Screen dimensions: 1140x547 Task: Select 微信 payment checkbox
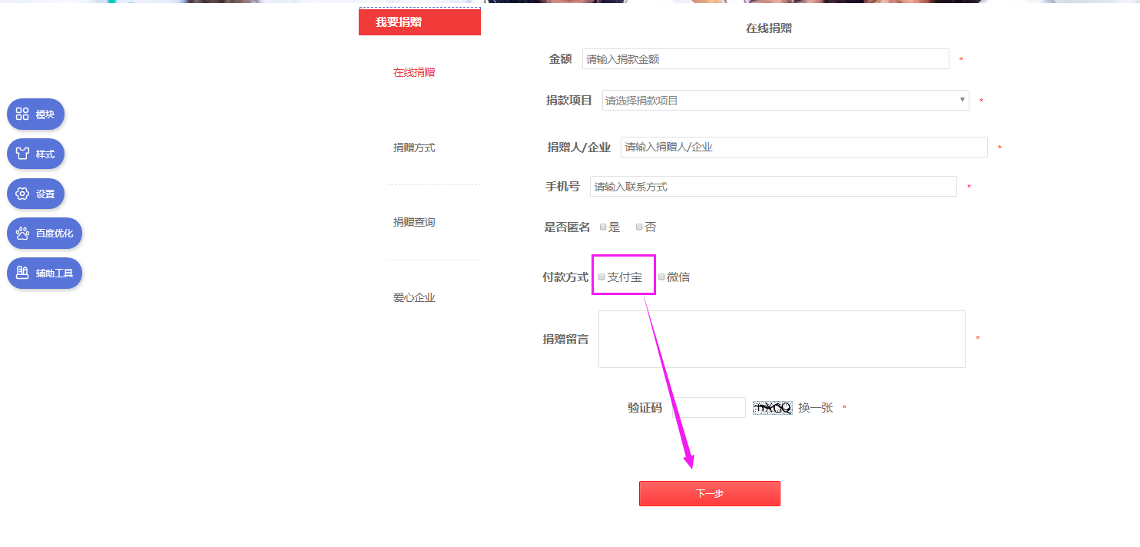tap(661, 277)
